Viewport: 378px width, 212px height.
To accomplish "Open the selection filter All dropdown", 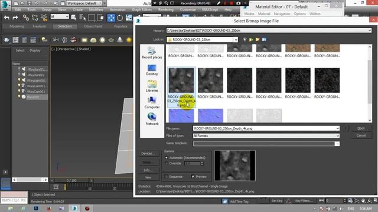I will click(60, 16).
